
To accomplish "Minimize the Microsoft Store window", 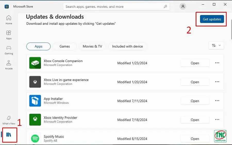I will [x=203, y=4].
